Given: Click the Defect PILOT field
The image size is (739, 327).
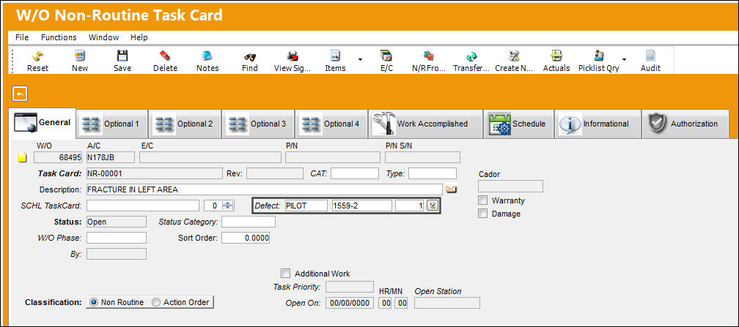Looking at the screenshot, I should [x=306, y=206].
